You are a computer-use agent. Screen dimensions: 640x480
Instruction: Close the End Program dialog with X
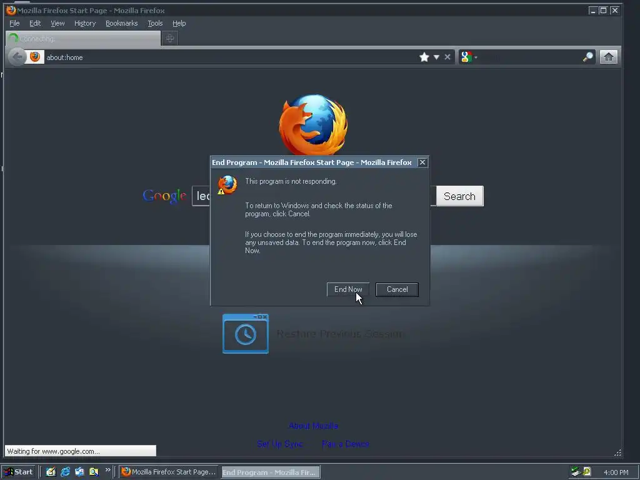(x=422, y=162)
